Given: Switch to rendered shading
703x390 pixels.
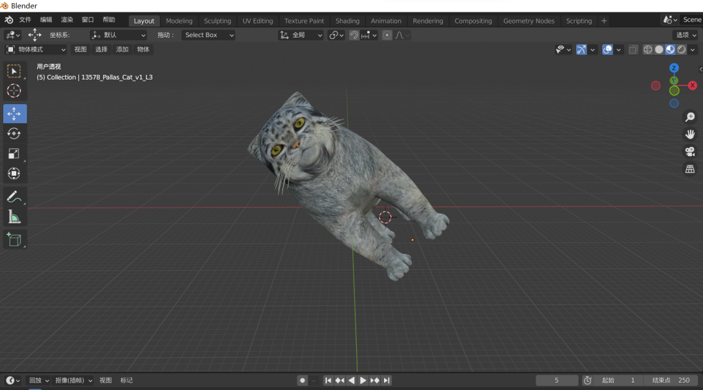Looking at the screenshot, I should tap(682, 49).
